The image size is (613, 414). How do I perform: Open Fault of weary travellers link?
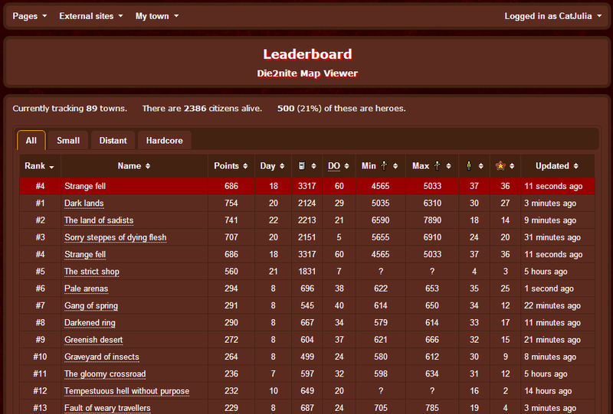[x=107, y=408]
